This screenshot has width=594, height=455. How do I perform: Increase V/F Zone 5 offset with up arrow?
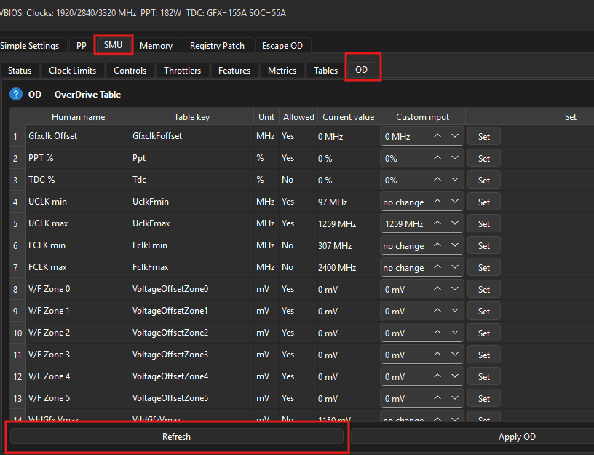(437, 397)
